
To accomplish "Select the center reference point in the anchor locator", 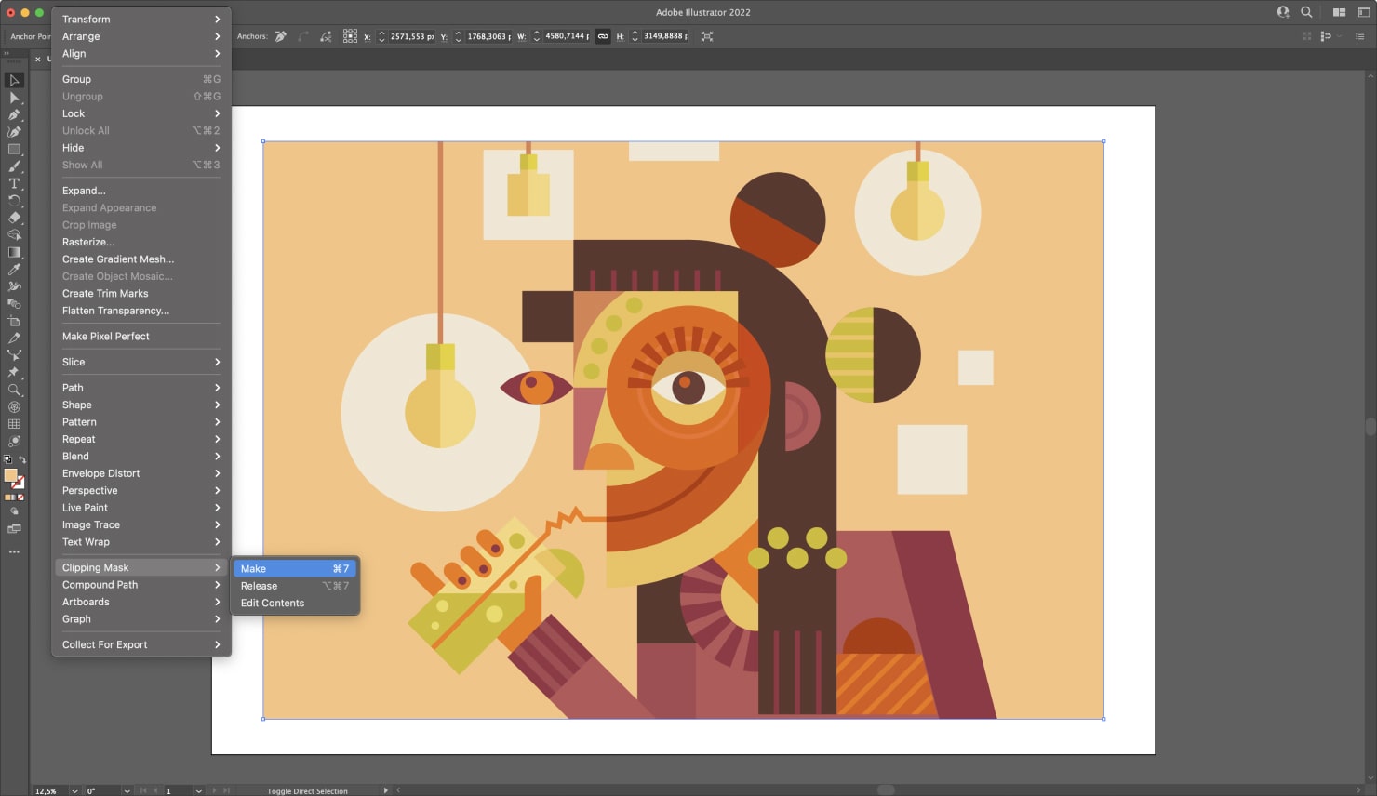I will (351, 36).
